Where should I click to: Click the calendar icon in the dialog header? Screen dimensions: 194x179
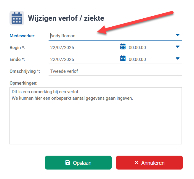[x=17, y=18]
